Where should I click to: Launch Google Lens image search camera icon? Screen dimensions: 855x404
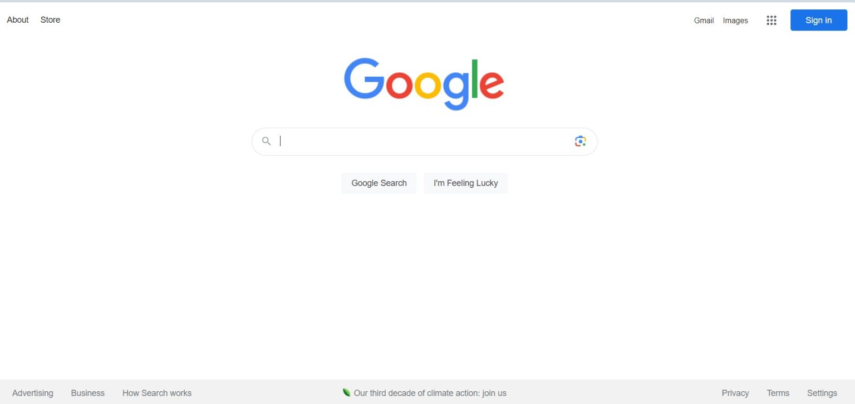click(580, 141)
